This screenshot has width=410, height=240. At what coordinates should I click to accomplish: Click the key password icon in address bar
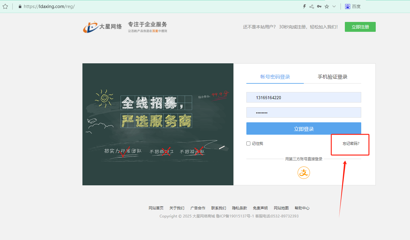click(319, 6)
